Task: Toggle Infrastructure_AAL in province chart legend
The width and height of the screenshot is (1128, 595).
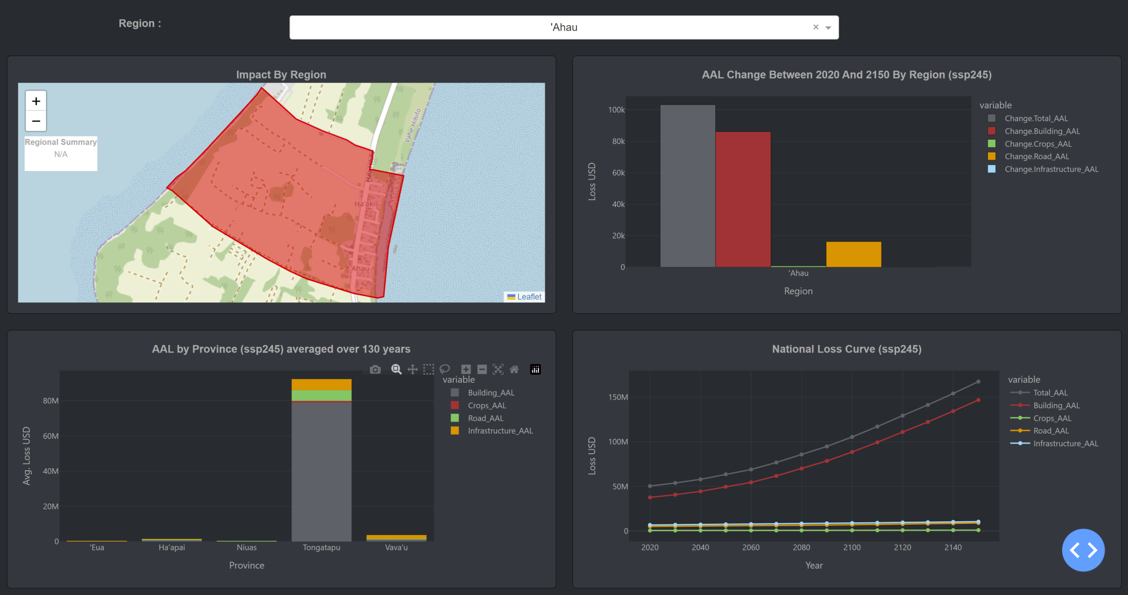Action: pyautogui.click(x=492, y=431)
